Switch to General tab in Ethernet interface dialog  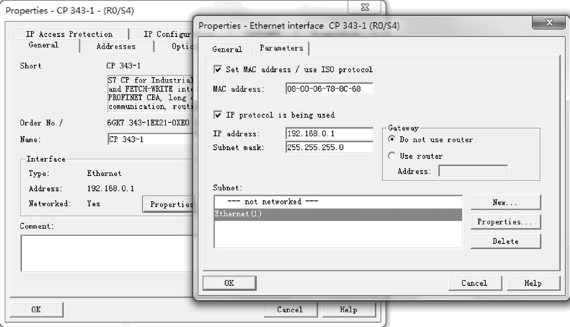[x=227, y=49]
